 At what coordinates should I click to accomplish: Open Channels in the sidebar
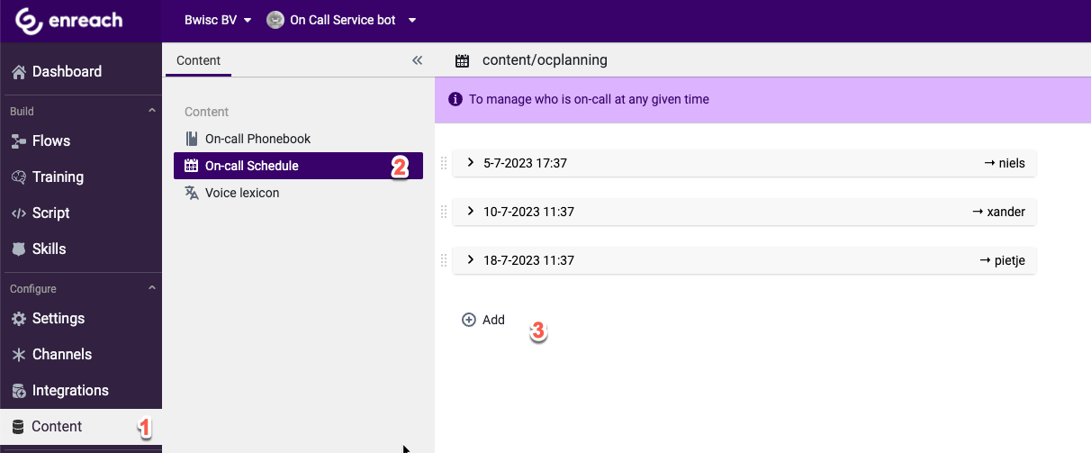(x=61, y=354)
